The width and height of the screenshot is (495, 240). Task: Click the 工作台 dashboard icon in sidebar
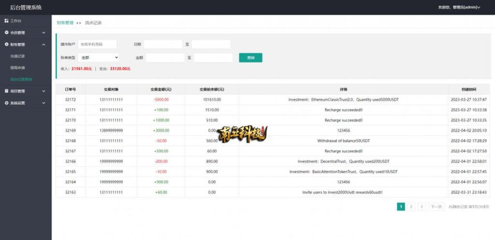(x=6, y=21)
